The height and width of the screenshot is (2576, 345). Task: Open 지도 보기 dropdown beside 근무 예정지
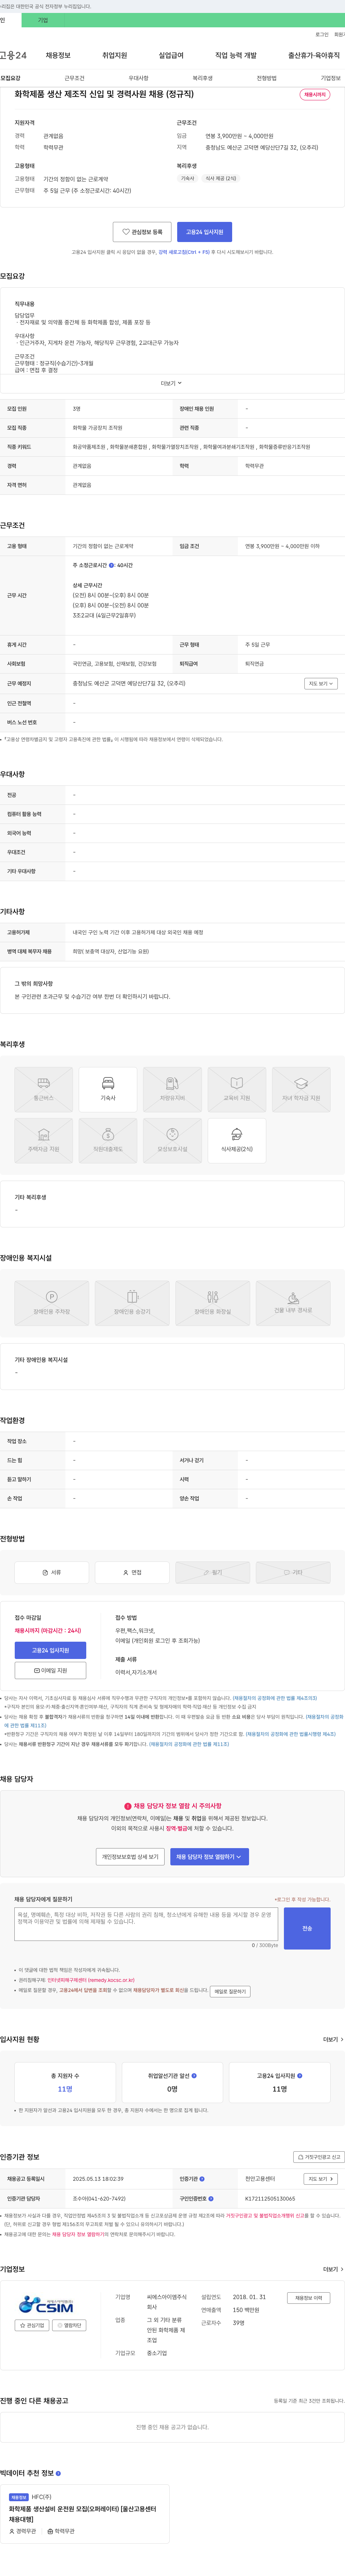(321, 684)
